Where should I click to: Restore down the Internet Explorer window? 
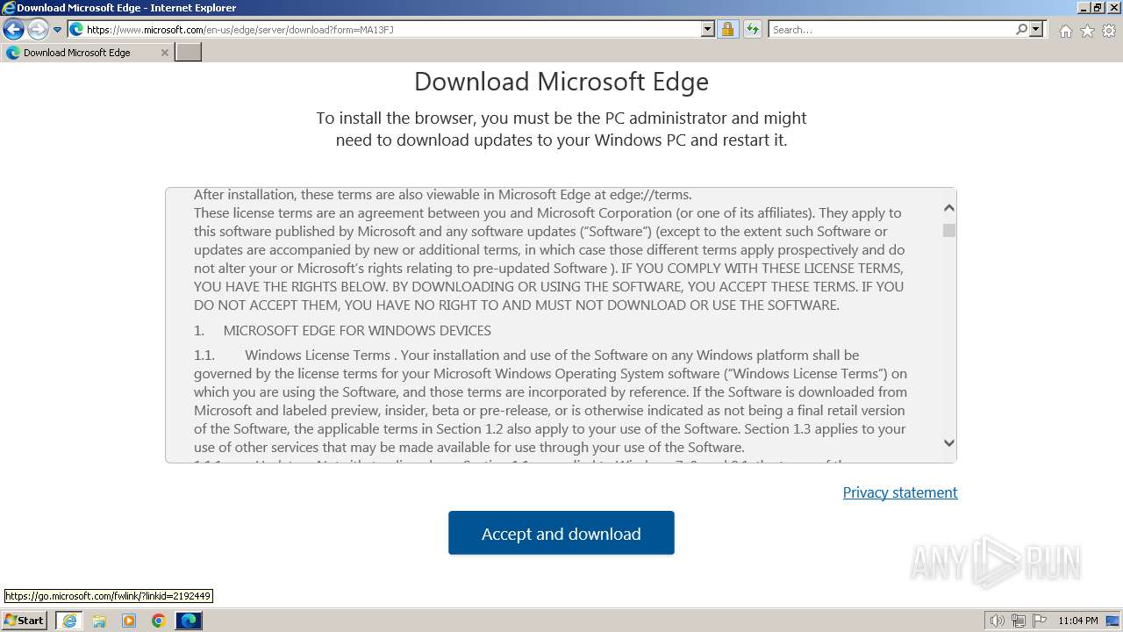pyautogui.click(x=1098, y=8)
